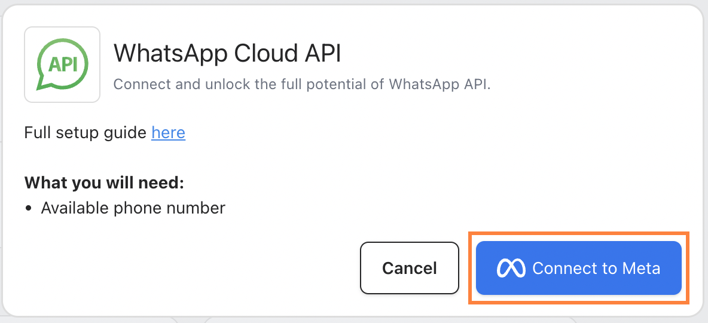
Task: Click the word 'Cancel'
Action: click(410, 268)
